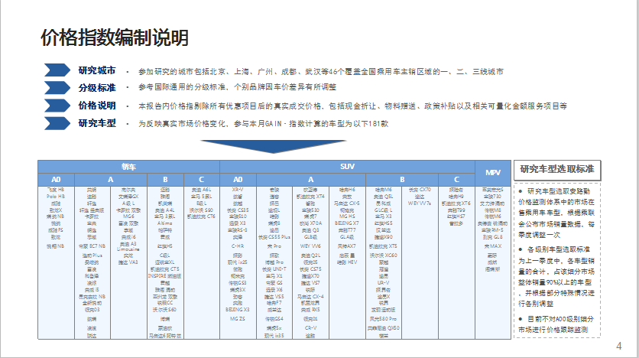
Task: Click the C class header under 轿车
Action: (200, 178)
